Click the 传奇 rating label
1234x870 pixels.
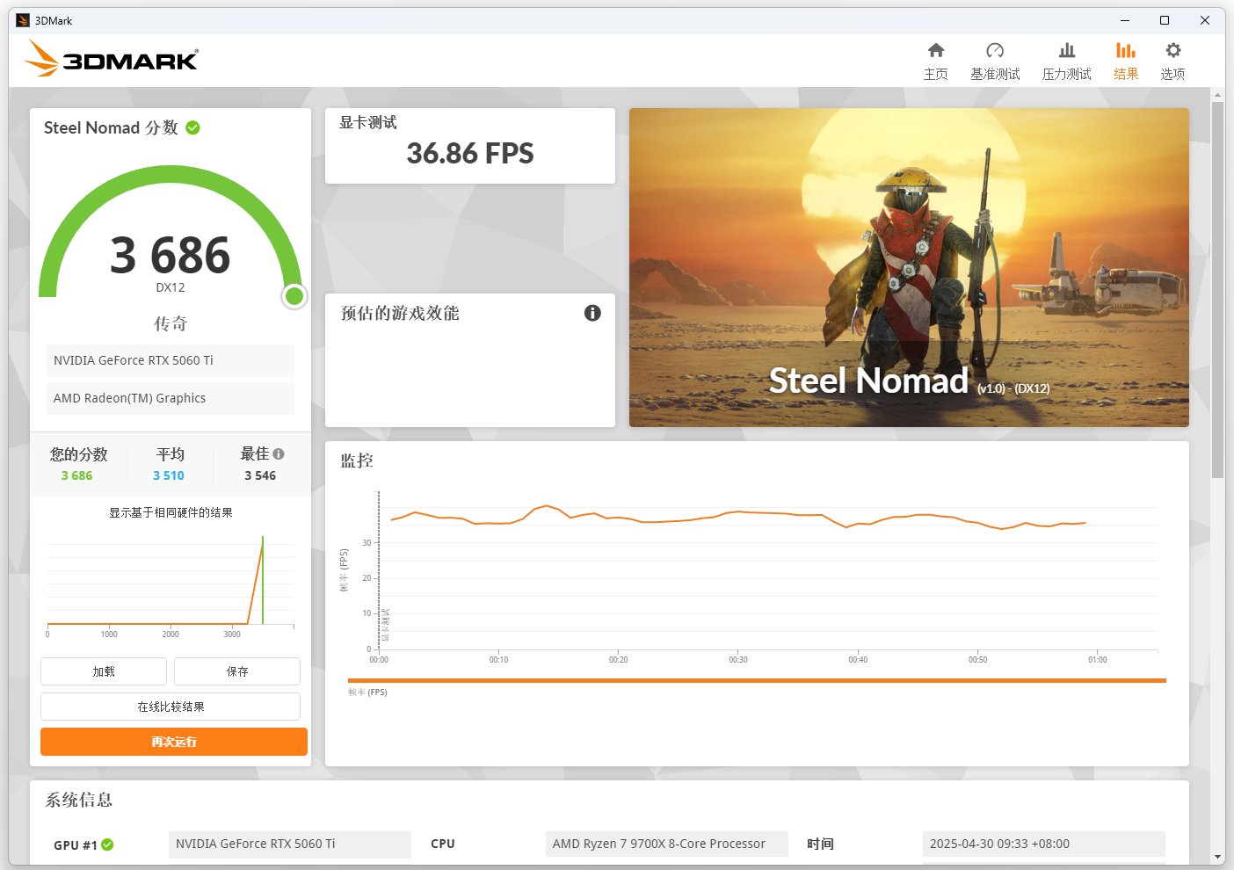point(171,324)
